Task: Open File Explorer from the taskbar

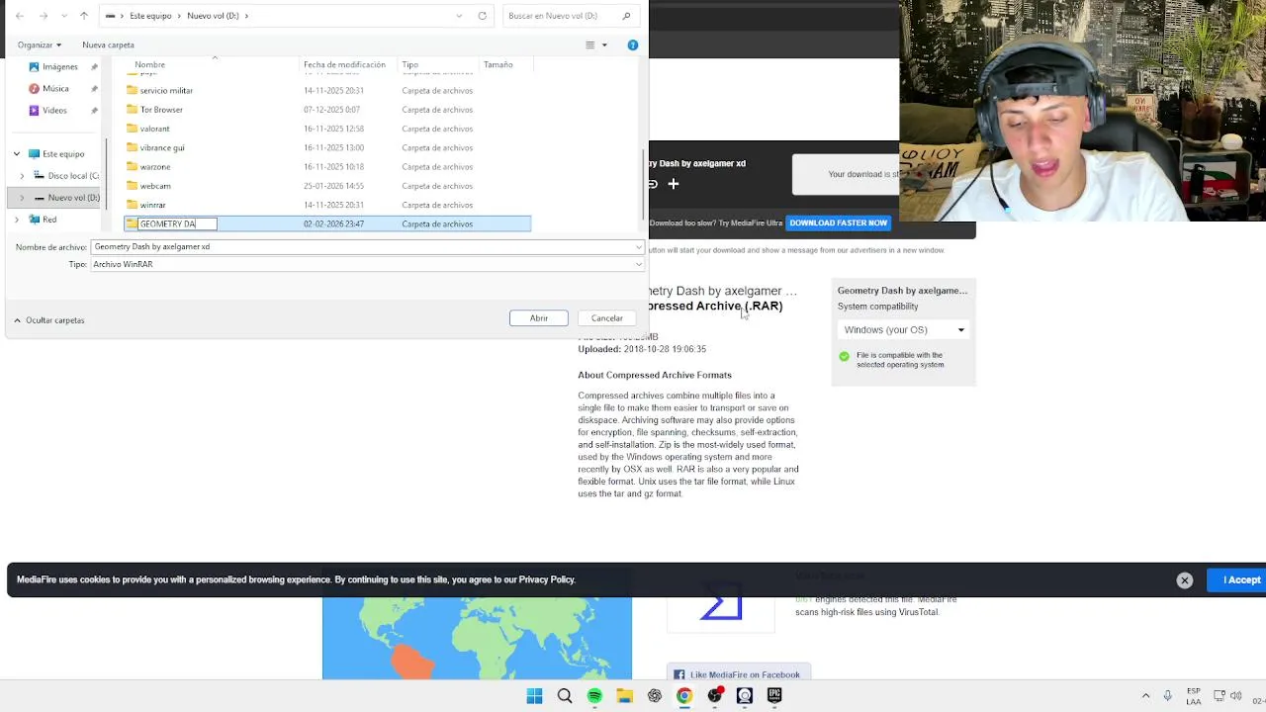Action: pos(624,696)
